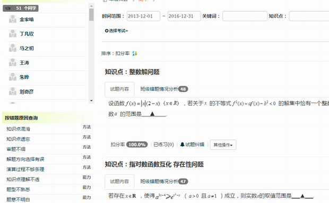The image size is (329, 203).
Task: Select student 马之初
Action: [27, 48]
